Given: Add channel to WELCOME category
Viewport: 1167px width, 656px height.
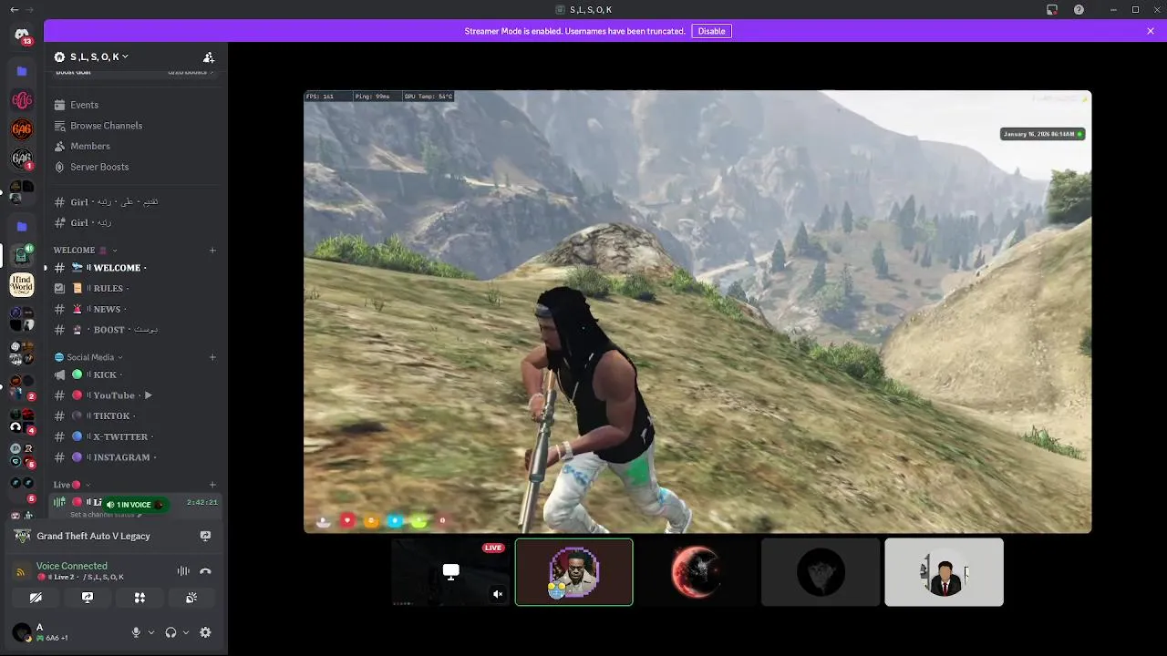Looking at the screenshot, I should click(212, 250).
